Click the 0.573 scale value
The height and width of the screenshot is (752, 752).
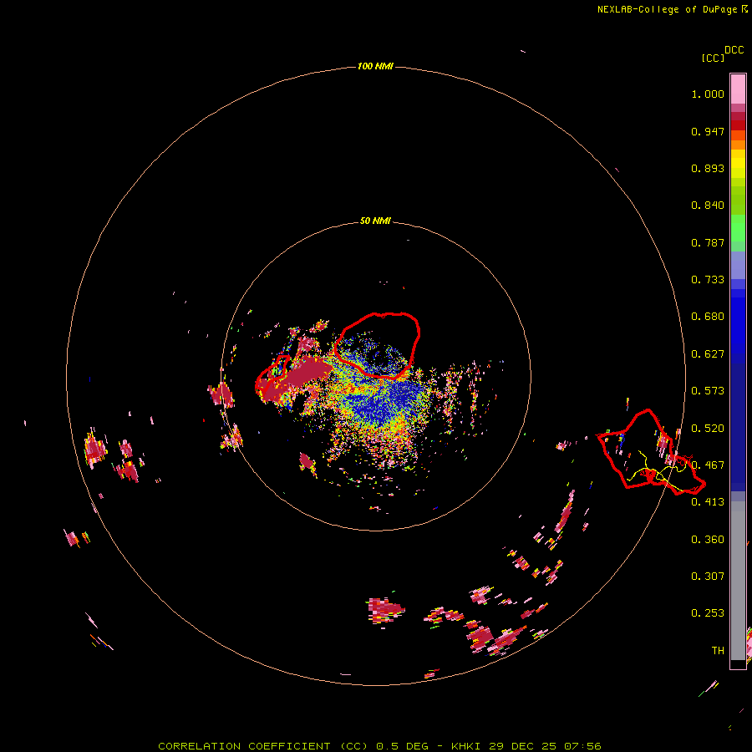[x=708, y=391]
